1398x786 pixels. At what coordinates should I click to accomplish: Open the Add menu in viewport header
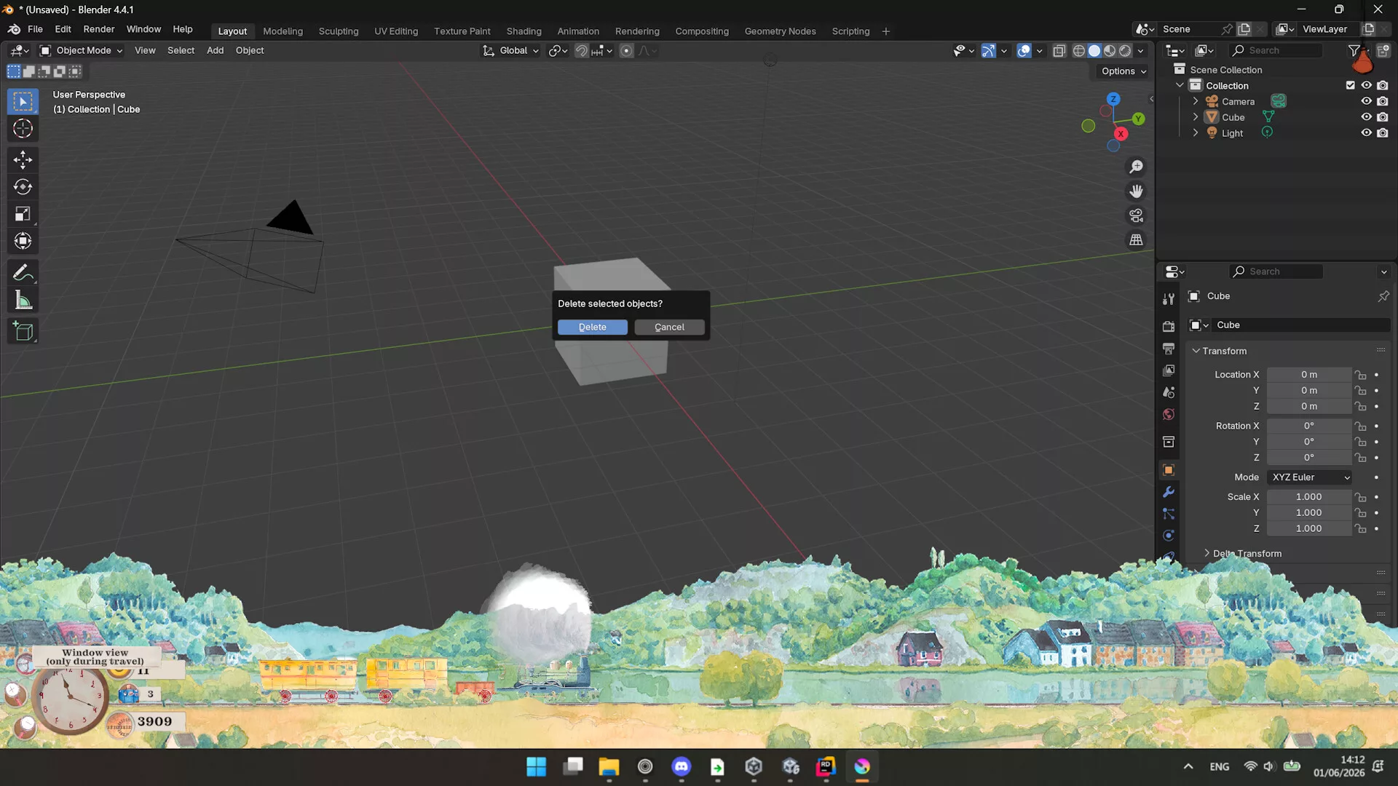pyautogui.click(x=215, y=50)
